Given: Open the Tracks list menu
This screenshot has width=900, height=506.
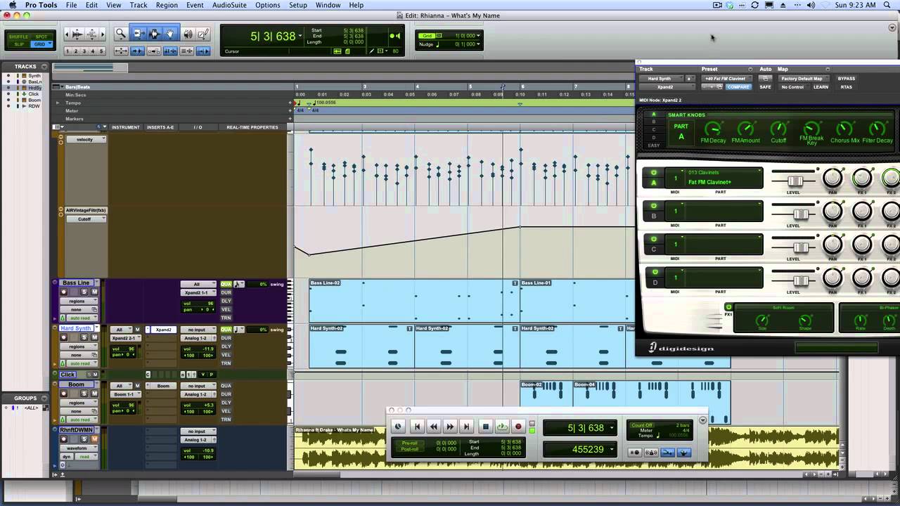Looking at the screenshot, I should click(44, 67).
